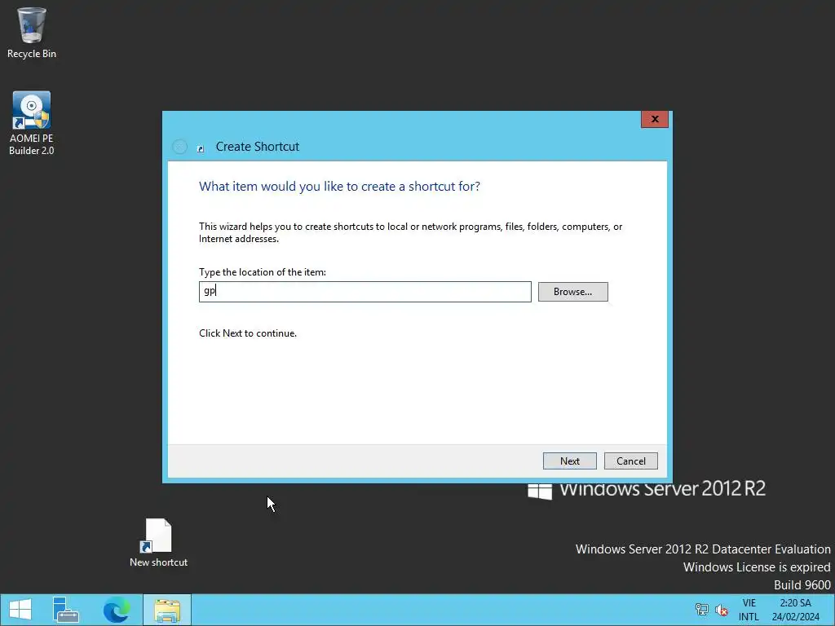Click the "Create Shortcut" title text
The image size is (835, 626).
257,147
